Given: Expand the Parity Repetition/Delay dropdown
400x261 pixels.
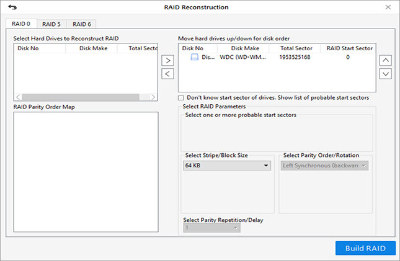Looking at the screenshot, I should [x=211, y=228].
